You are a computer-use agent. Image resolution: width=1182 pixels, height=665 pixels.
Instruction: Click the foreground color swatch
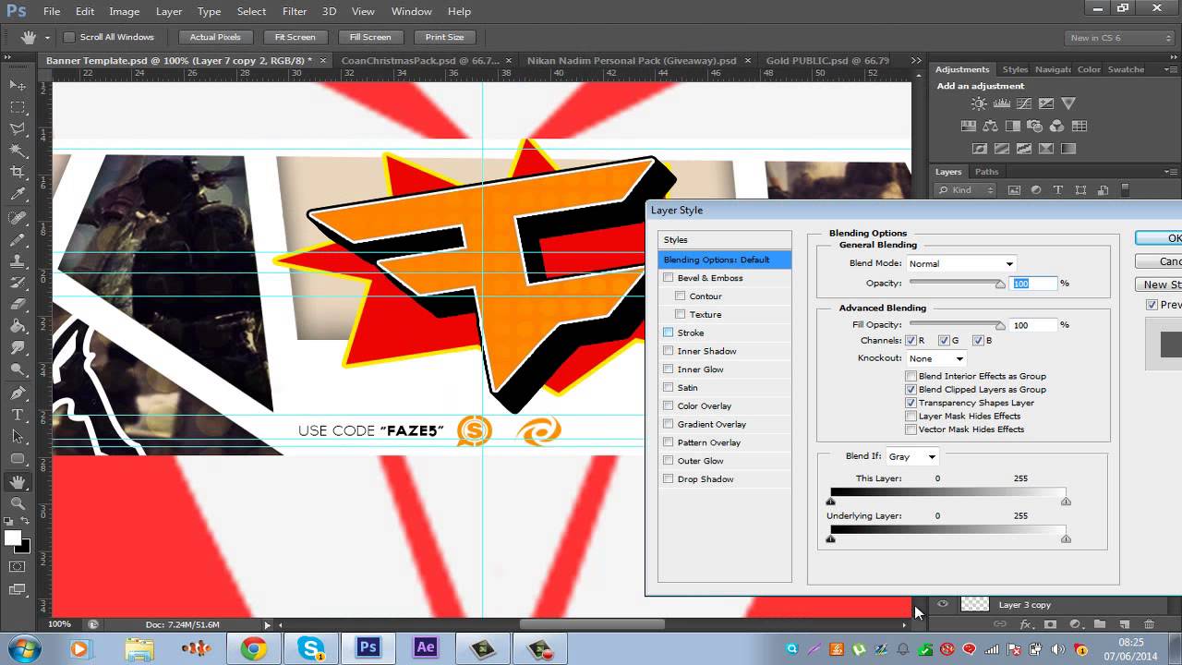coord(13,538)
